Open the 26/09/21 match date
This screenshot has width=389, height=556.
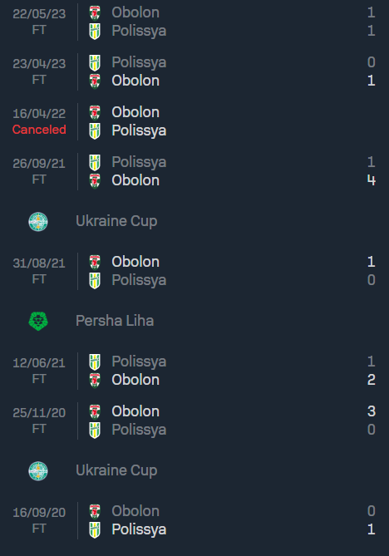pos(39,164)
